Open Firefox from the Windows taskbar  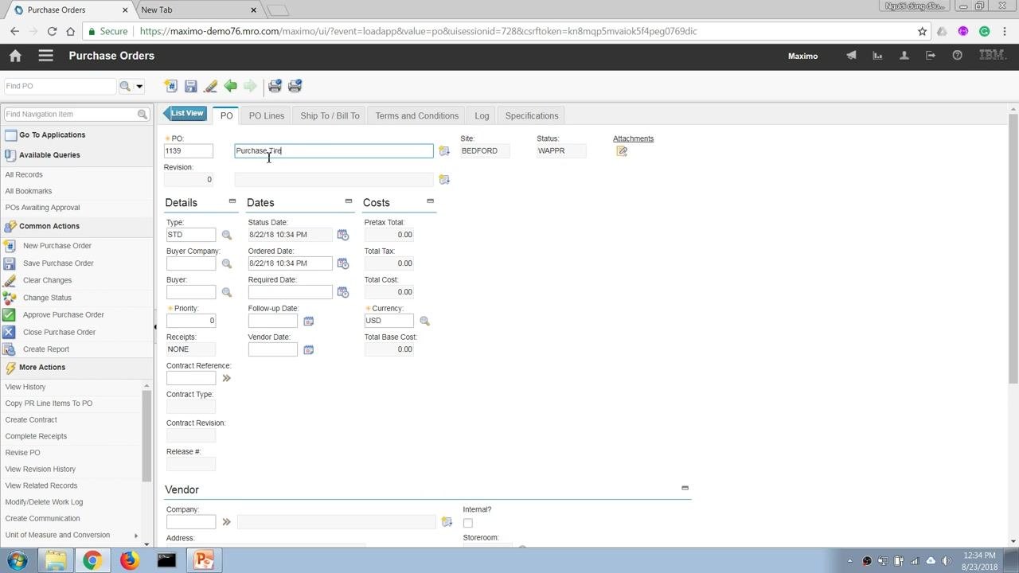click(129, 560)
